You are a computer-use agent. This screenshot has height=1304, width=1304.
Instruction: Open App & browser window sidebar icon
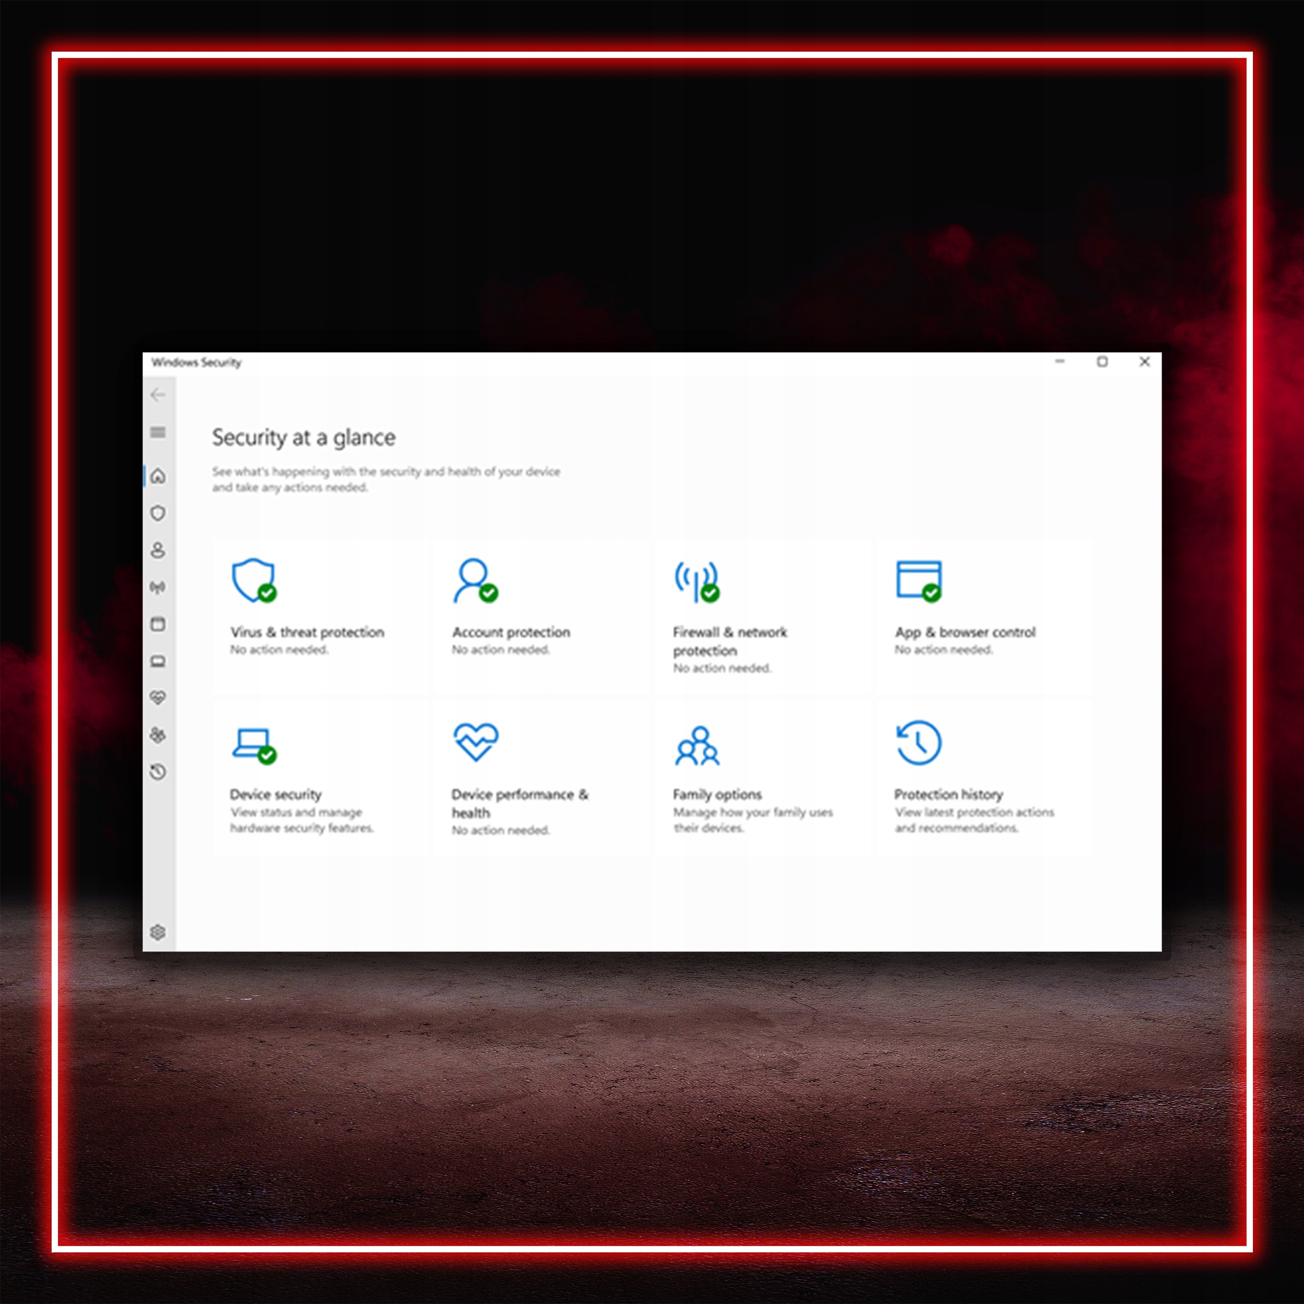(x=158, y=624)
